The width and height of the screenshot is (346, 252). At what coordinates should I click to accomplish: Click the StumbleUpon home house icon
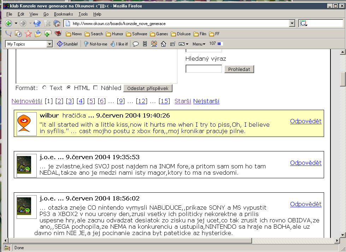pos(164,44)
